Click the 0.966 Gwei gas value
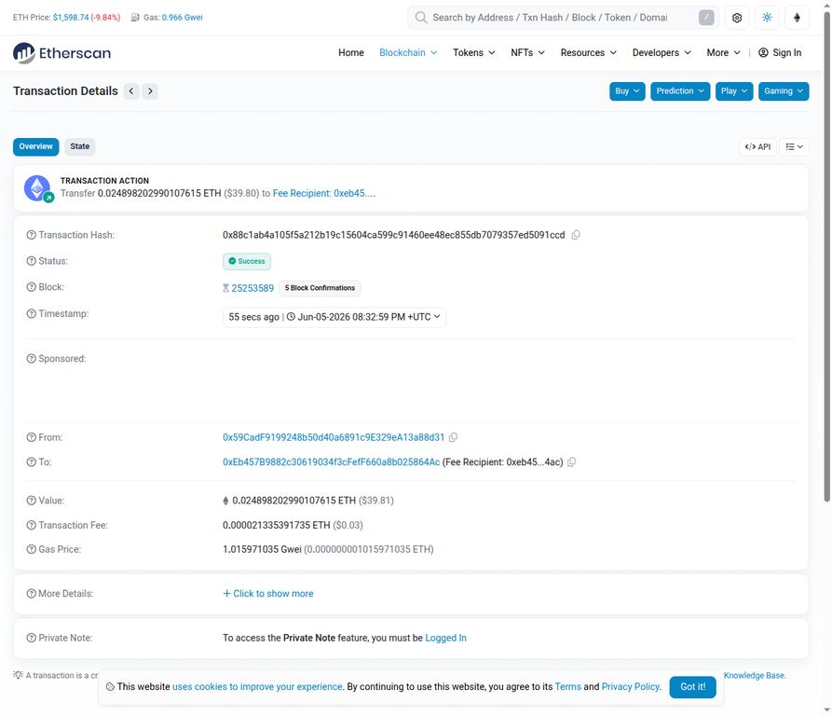 pos(182,18)
